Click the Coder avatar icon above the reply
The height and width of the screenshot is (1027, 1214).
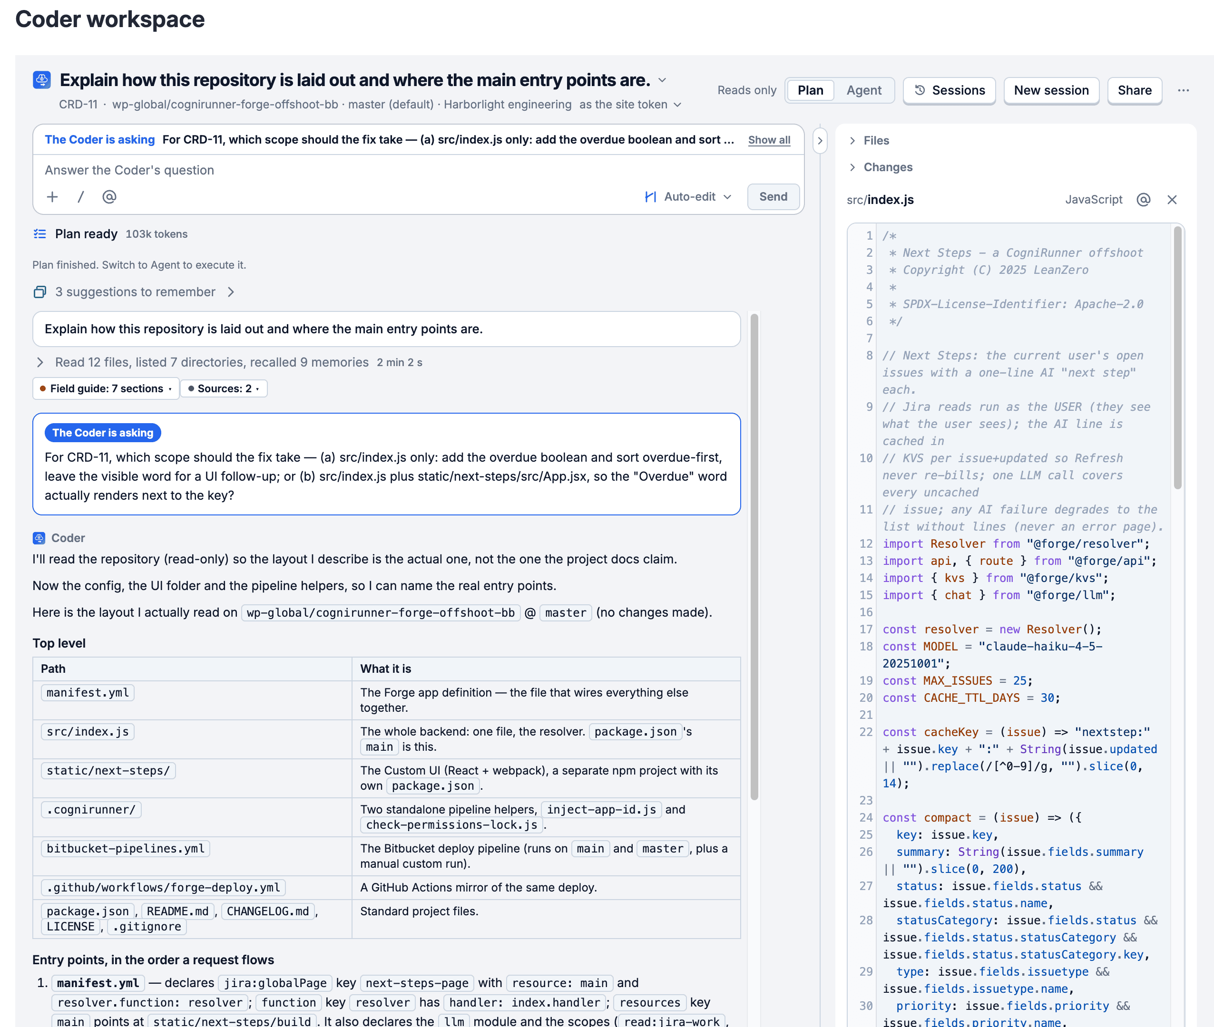coord(39,538)
